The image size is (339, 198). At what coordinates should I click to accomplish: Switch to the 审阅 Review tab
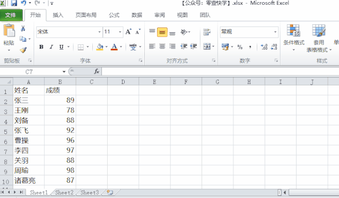click(x=160, y=15)
